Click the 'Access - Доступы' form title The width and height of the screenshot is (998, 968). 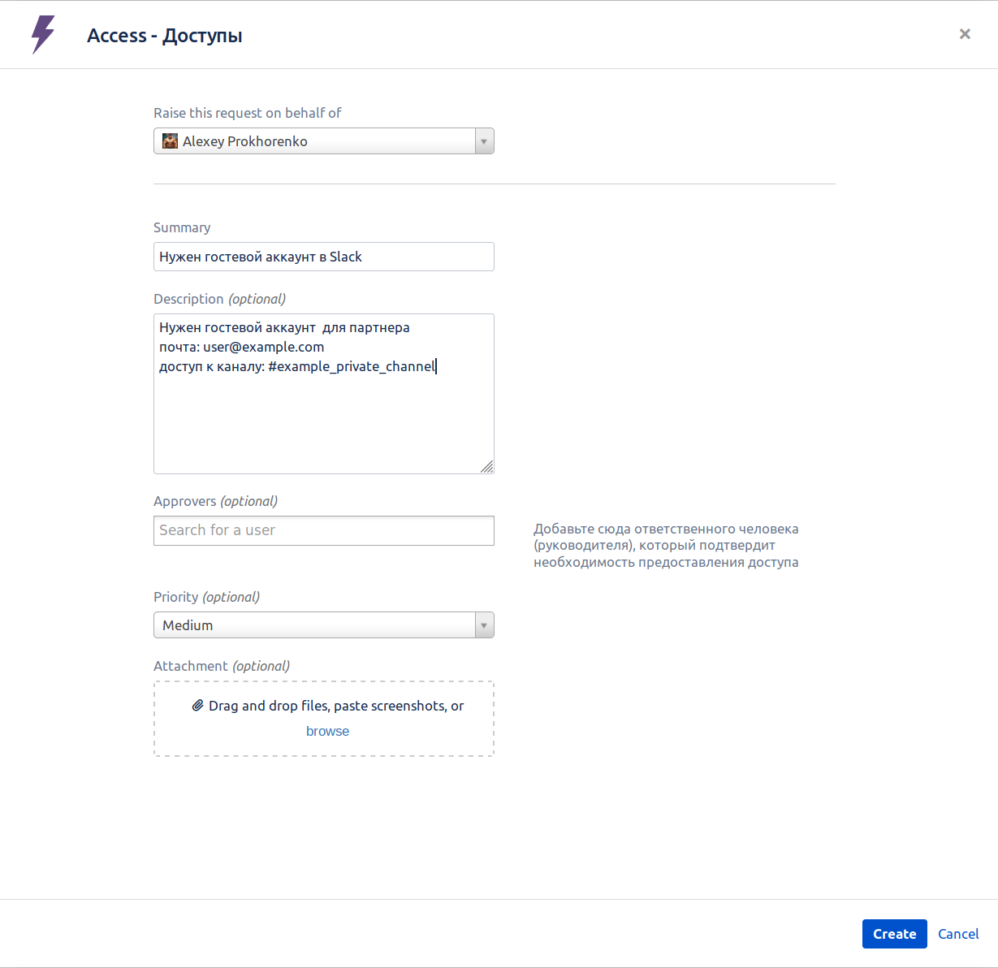165,36
